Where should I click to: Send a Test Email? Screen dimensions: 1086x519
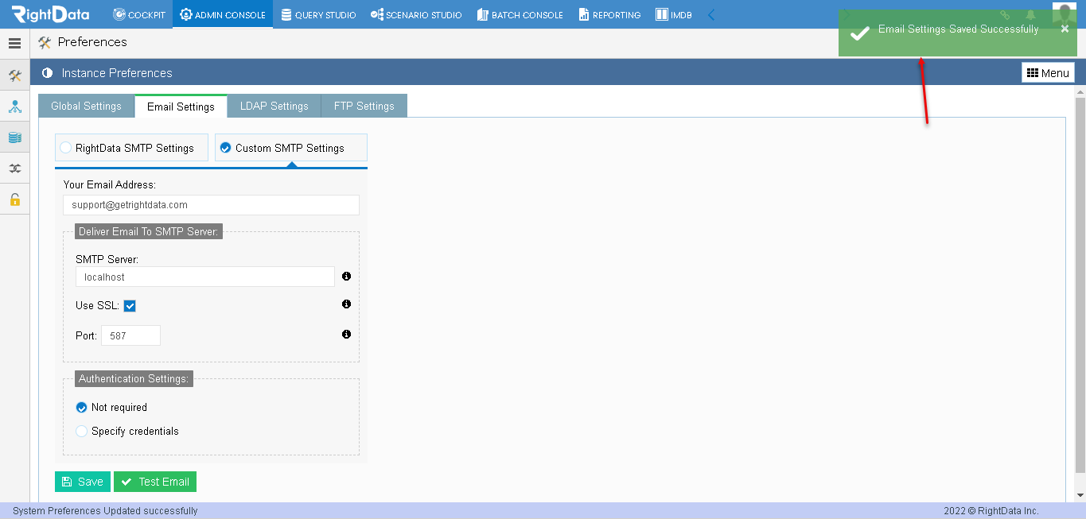[x=155, y=482]
